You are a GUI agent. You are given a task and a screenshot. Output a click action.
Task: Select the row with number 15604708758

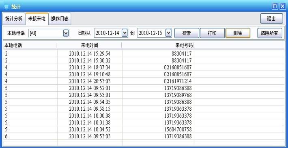(x=144, y=130)
